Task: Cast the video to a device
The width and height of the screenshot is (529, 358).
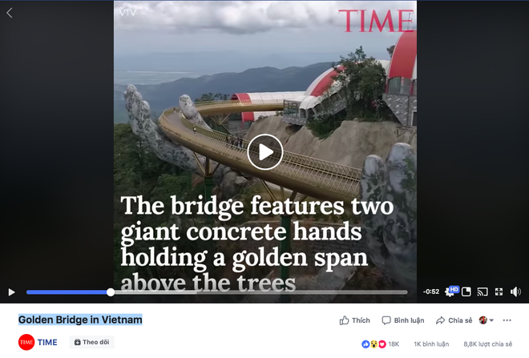Action: [483, 292]
